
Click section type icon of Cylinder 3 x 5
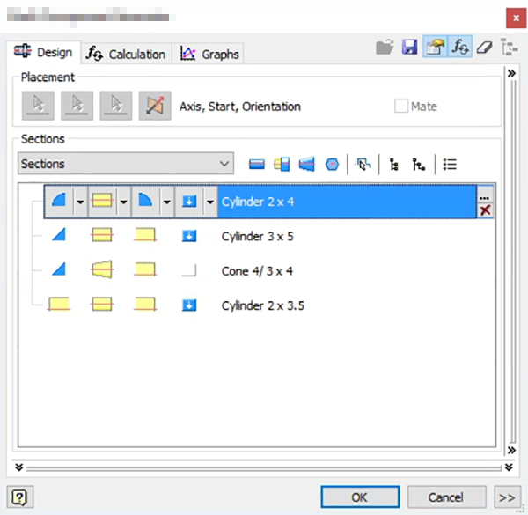102,235
